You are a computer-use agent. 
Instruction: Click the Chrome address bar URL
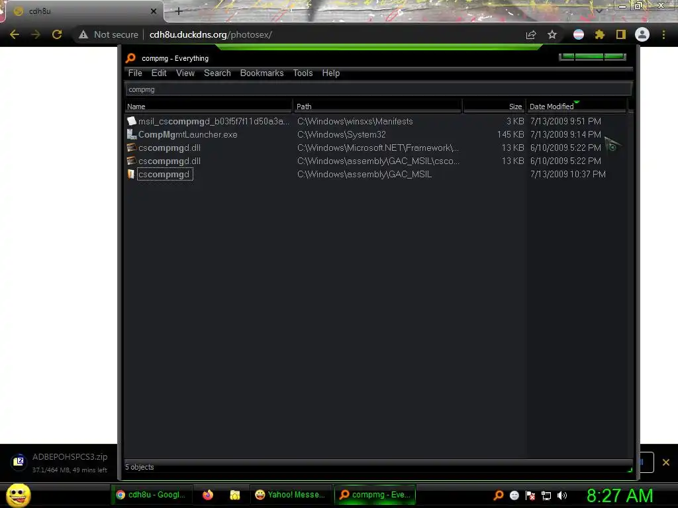tap(211, 34)
